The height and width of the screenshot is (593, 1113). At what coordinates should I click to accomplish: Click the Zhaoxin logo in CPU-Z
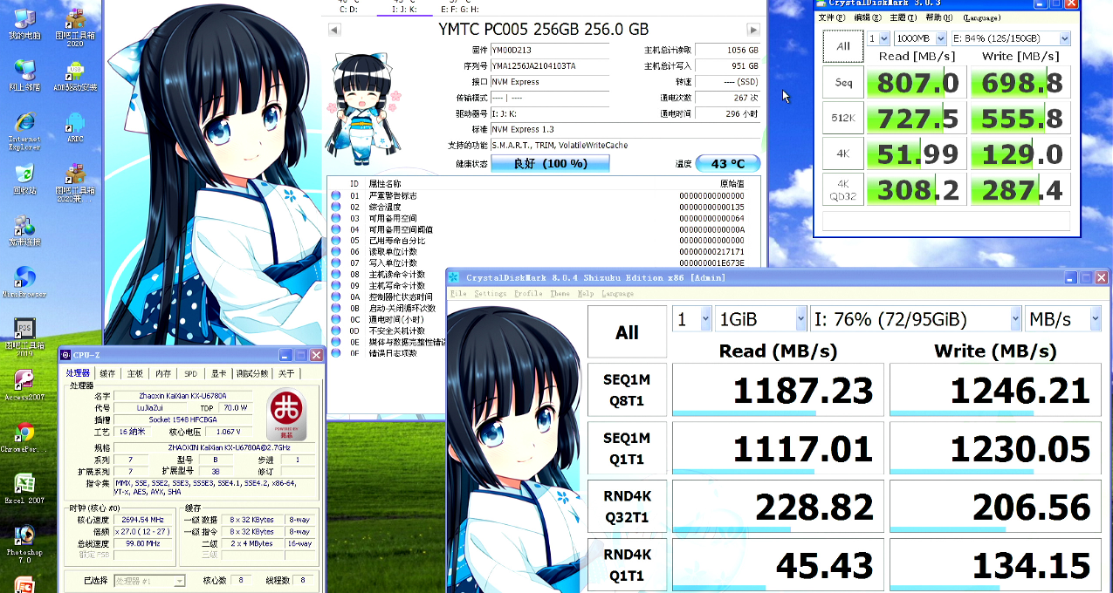click(x=287, y=412)
